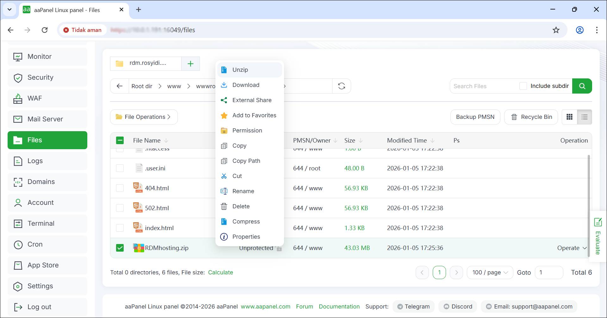Click the green search magnifier button

click(x=582, y=86)
